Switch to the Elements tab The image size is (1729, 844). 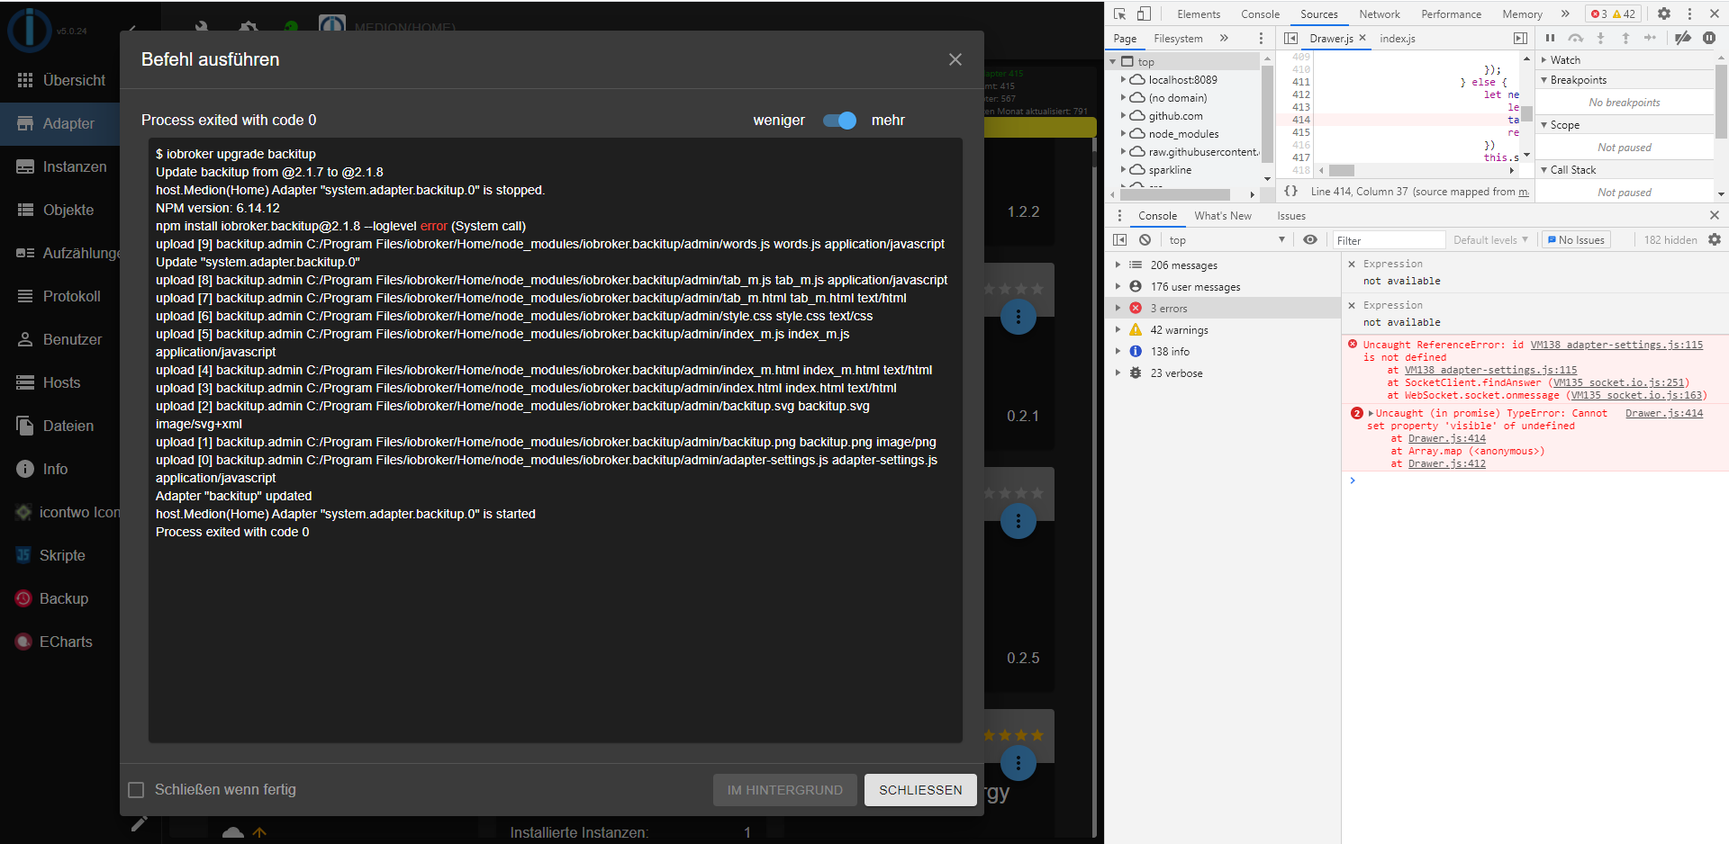(x=1199, y=13)
